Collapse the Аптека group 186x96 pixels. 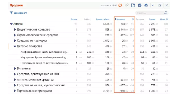(11, 24)
